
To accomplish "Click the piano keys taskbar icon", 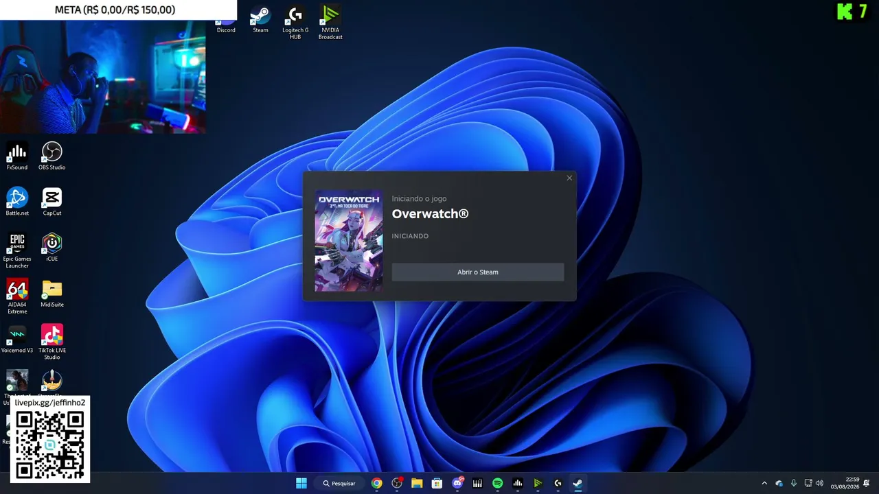I will (x=477, y=483).
